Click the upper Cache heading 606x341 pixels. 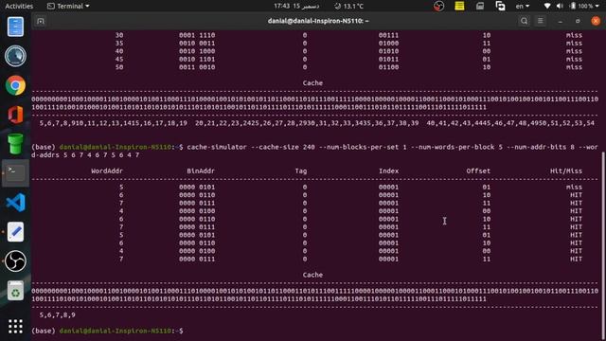[312, 83]
